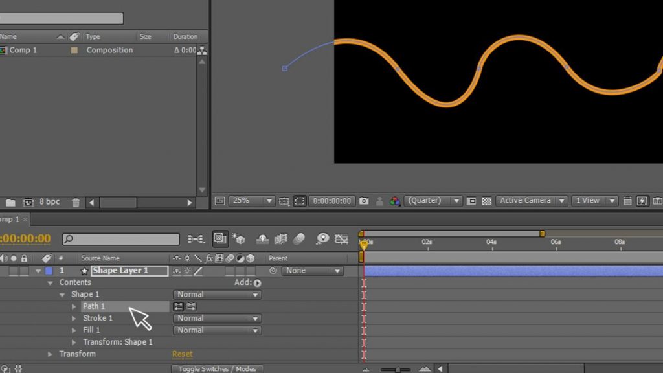Click Shape Layer 1's blue label swatch
This screenshot has height=373, width=663.
coord(49,271)
